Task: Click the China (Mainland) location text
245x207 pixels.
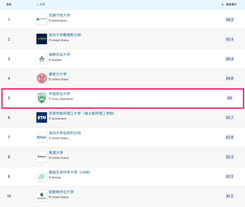Action: point(62,99)
